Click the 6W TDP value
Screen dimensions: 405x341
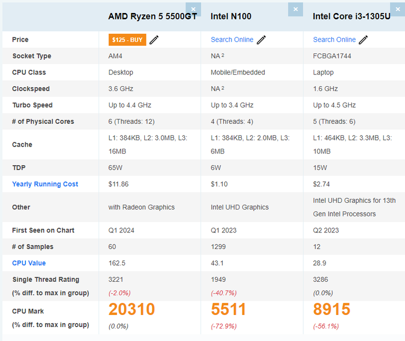pos(215,168)
